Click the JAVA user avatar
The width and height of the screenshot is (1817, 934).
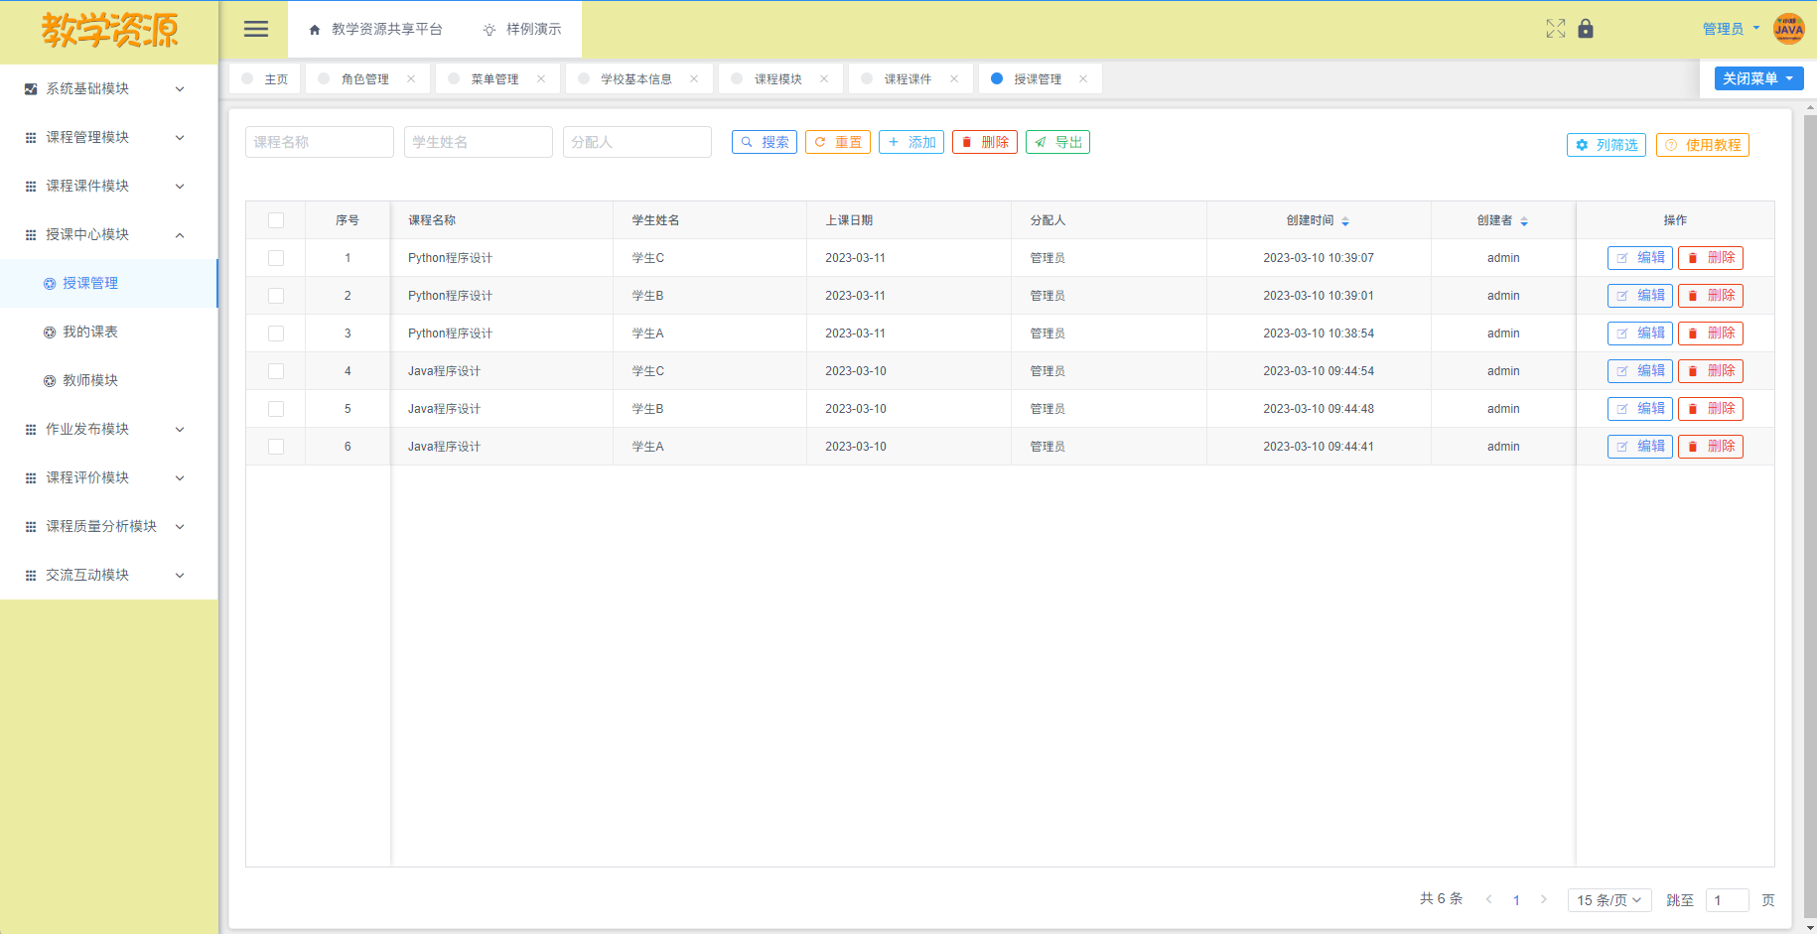pos(1789,29)
